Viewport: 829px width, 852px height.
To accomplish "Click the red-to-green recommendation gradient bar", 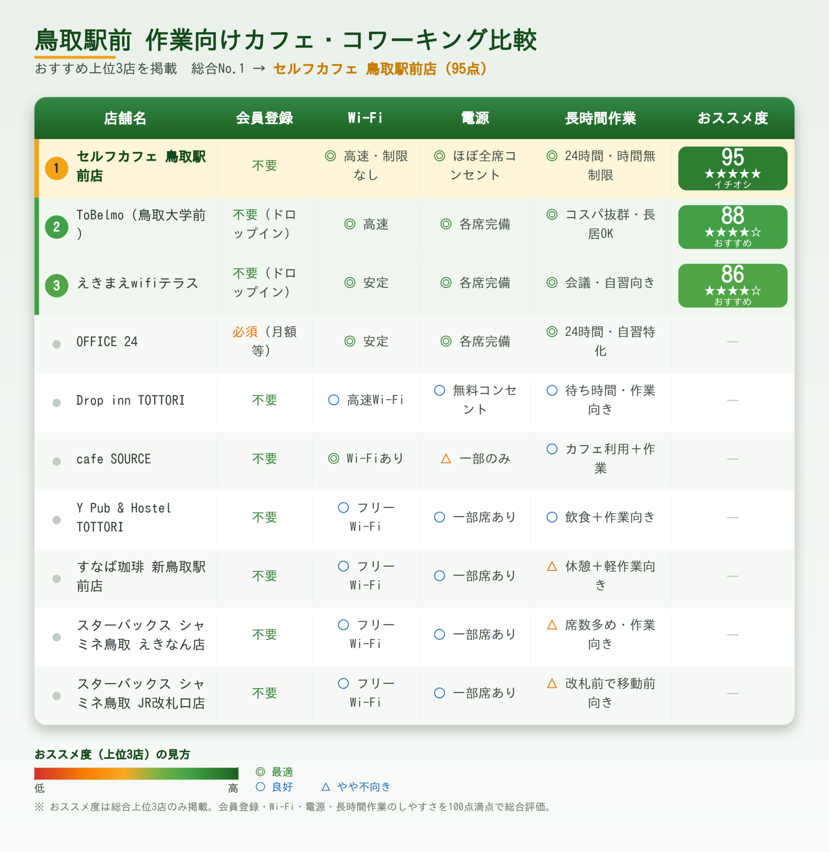I will coord(136,773).
